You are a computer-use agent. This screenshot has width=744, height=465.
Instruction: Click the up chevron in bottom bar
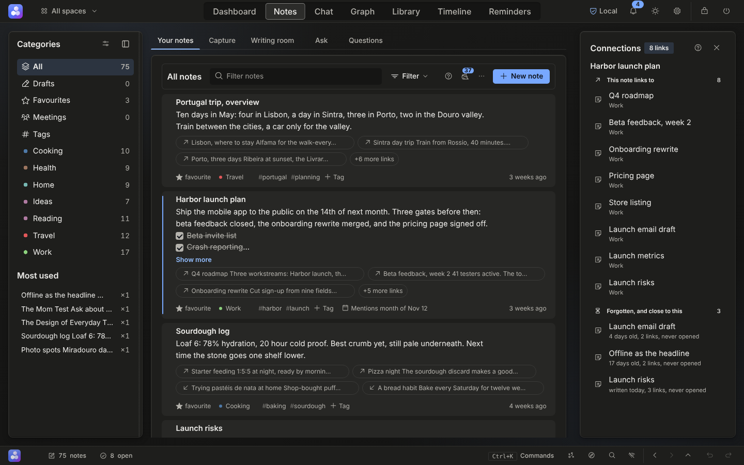[x=688, y=455]
